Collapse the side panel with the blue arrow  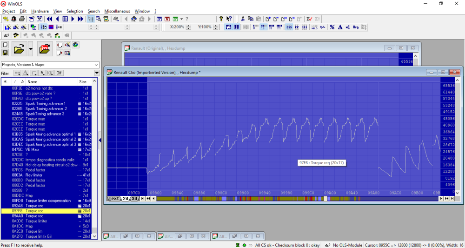coord(100,140)
